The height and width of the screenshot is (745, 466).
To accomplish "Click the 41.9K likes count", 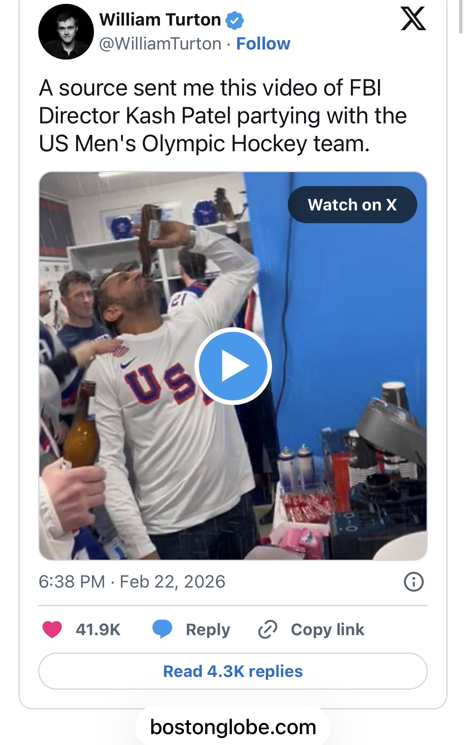I will coord(98,629).
